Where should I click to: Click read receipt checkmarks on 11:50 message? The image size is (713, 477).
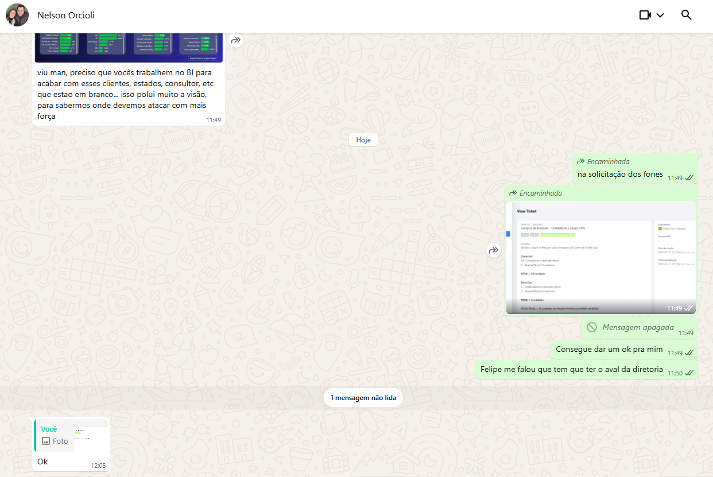tap(689, 373)
